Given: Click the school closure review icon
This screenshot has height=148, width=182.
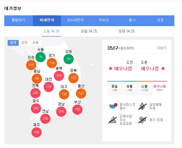Looking at the screenshot, I should 113,120.
